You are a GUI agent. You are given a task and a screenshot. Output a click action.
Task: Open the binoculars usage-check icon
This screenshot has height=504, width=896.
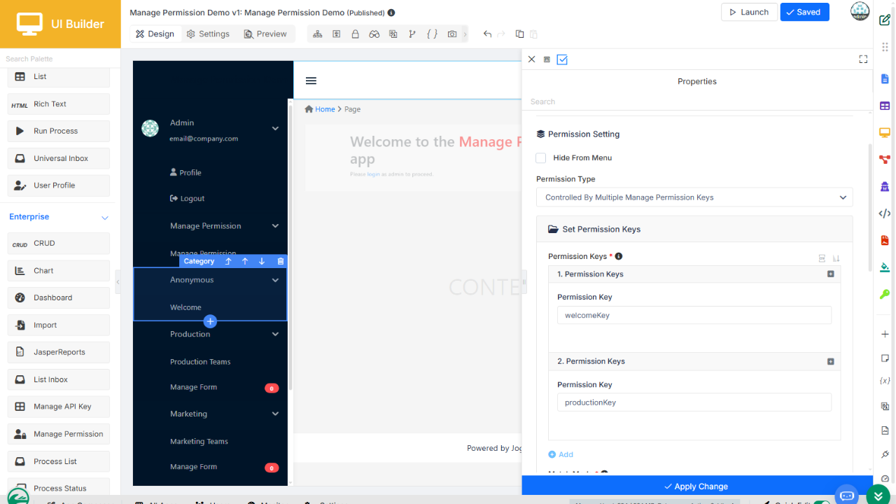tap(374, 34)
